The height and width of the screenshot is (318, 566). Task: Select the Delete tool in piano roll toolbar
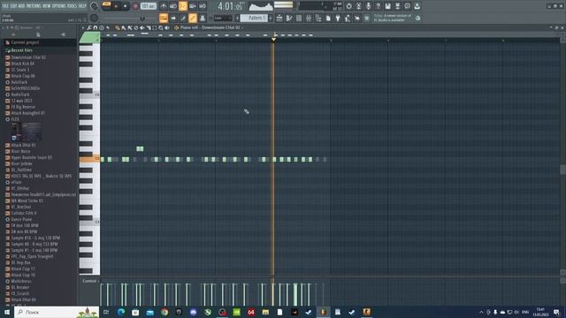point(135,27)
